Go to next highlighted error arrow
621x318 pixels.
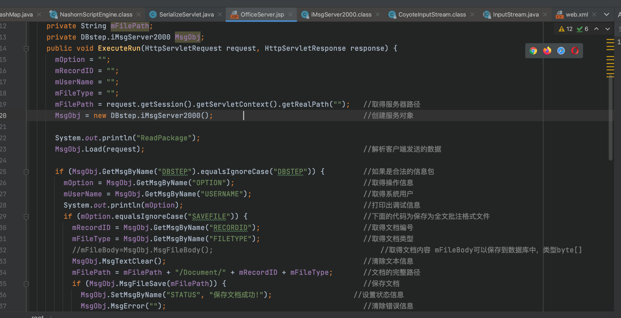pos(608,29)
